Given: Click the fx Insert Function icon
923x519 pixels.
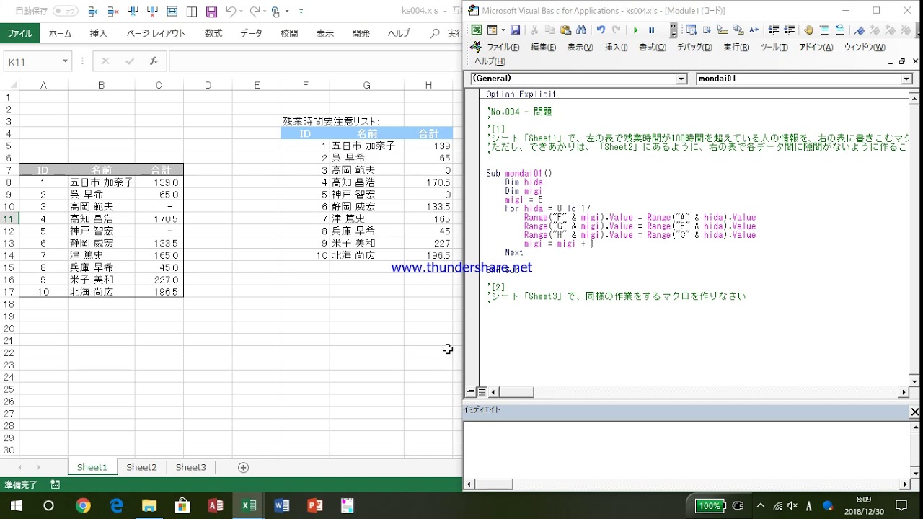Looking at the screenshot, I should point(154,61).
